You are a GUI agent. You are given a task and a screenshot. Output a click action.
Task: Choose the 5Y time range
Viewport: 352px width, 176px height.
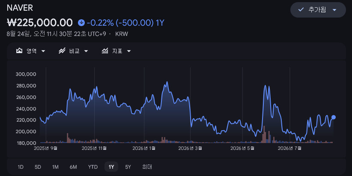(128, 167)
